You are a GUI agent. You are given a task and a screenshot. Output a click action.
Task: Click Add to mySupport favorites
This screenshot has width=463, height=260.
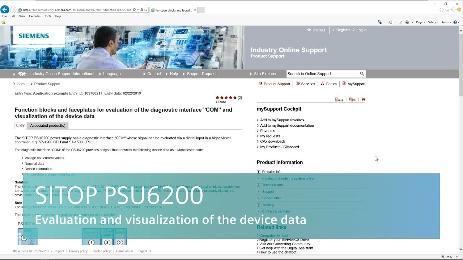pyautogui.click(x=282, y=120)
